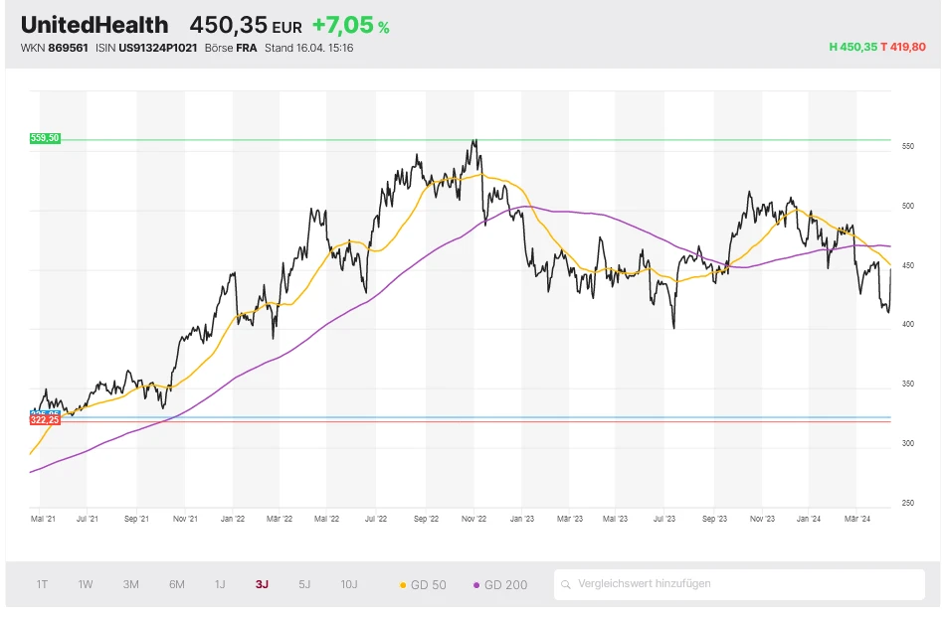Select the 5J time range
The height and width of the screenshot is (619, 943).
pos(303,584)
